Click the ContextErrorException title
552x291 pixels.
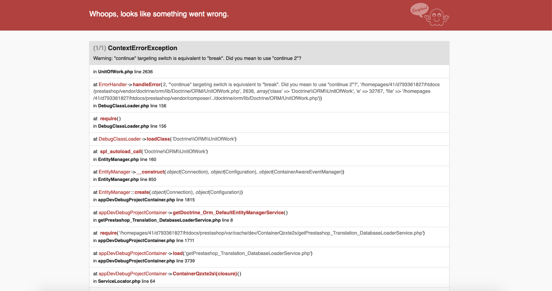(x=143, y=48)
